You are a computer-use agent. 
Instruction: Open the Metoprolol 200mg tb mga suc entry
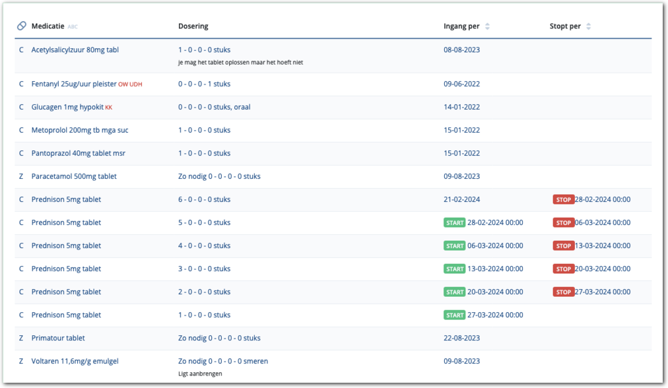click(79, 130)
